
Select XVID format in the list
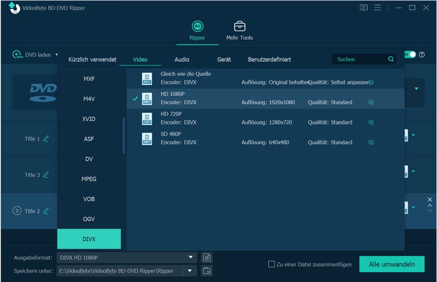89,119
